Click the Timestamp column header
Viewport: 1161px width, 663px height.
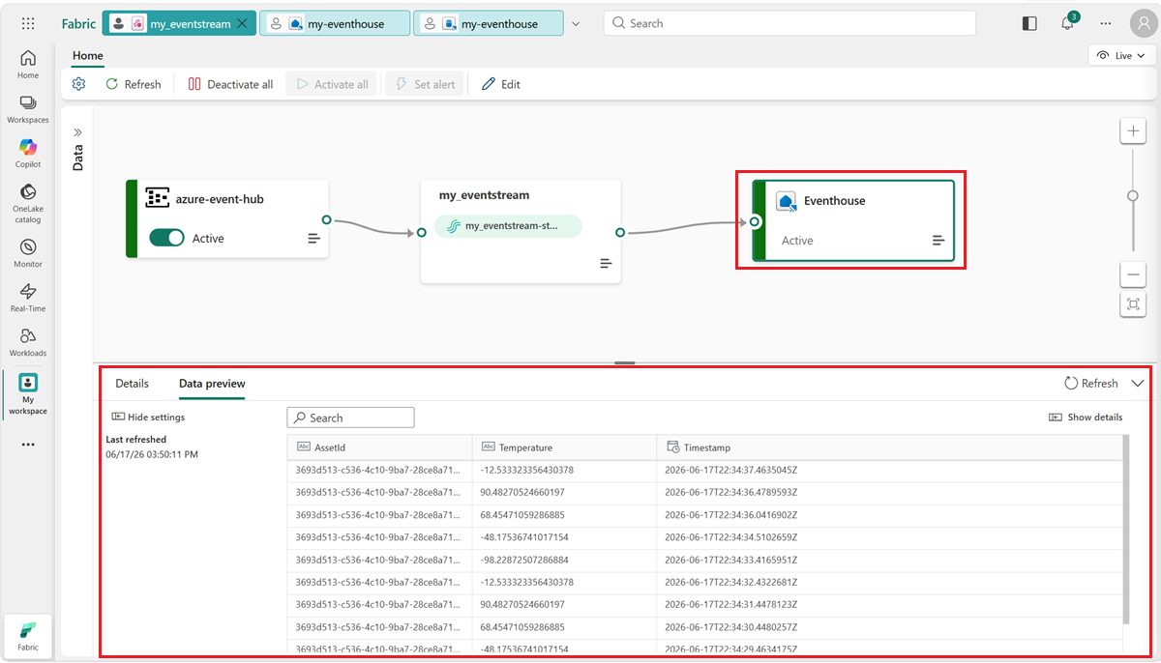(x=888, y=447)
